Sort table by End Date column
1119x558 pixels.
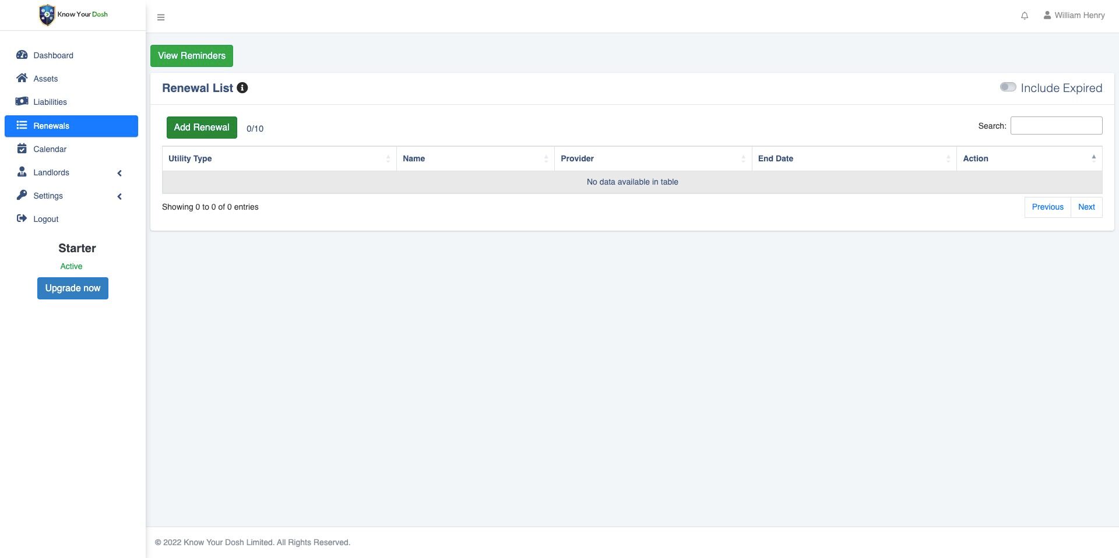854,158
